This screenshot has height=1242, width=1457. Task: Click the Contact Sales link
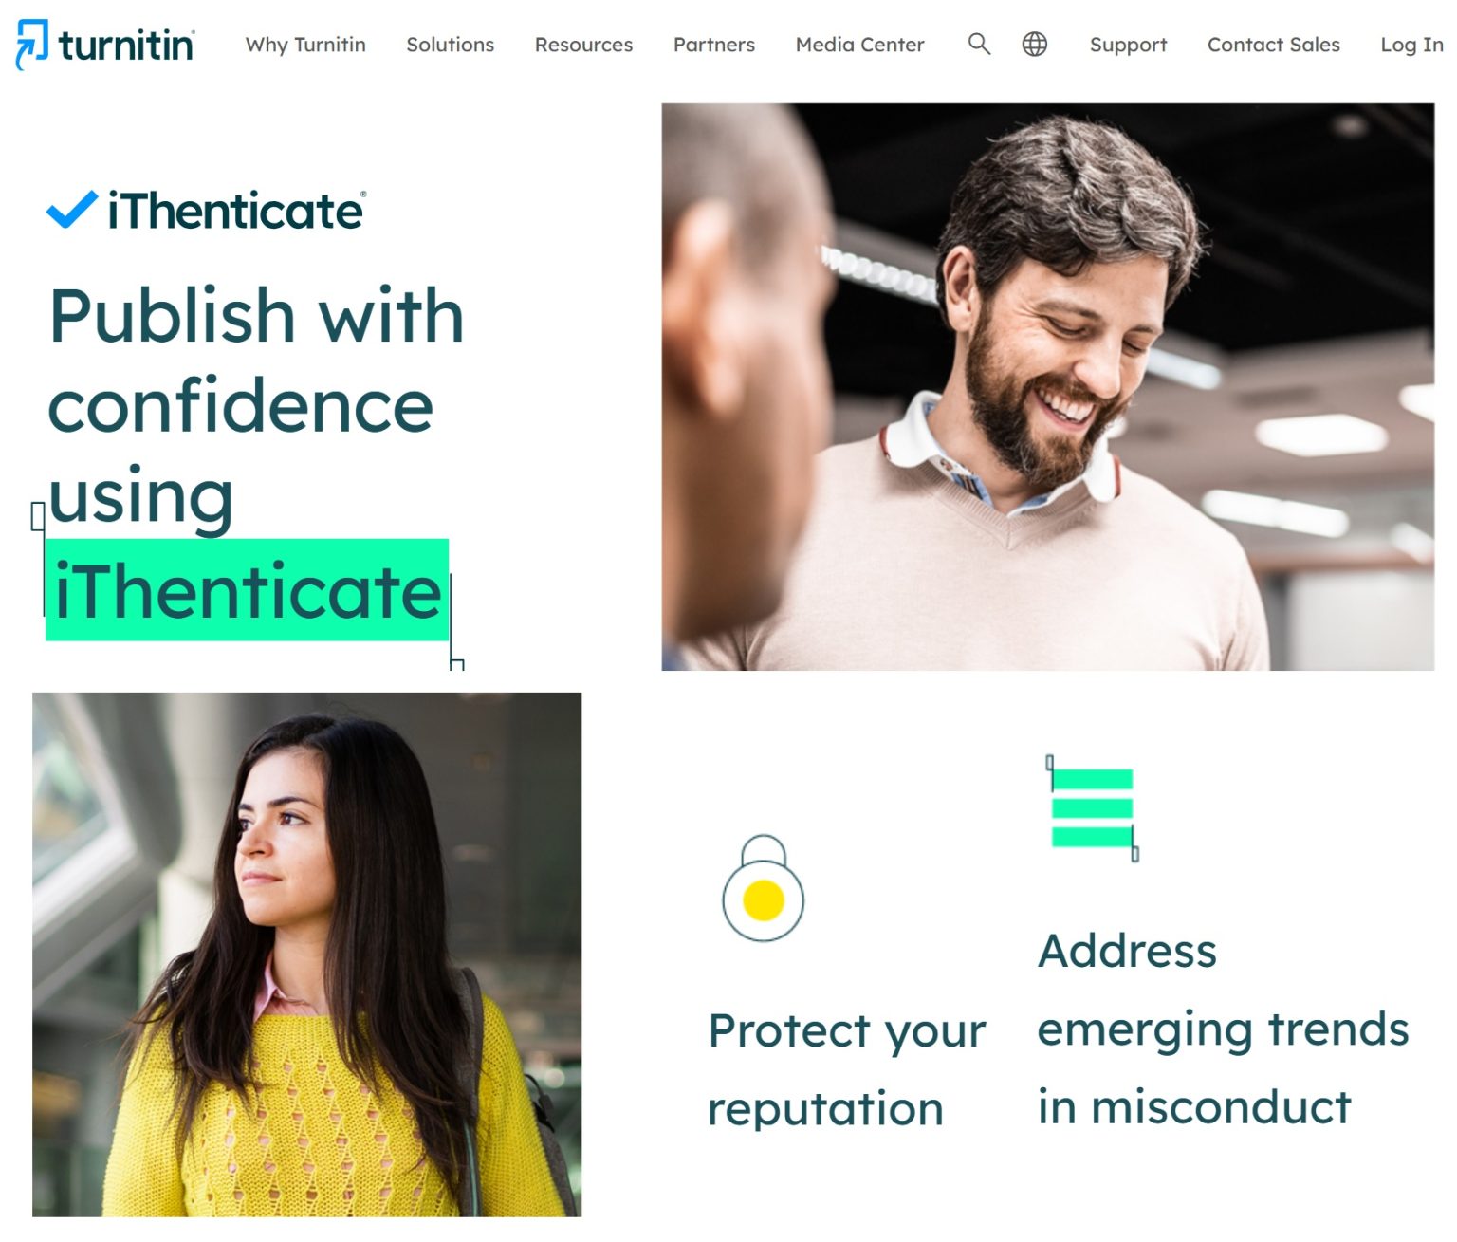1273,45
